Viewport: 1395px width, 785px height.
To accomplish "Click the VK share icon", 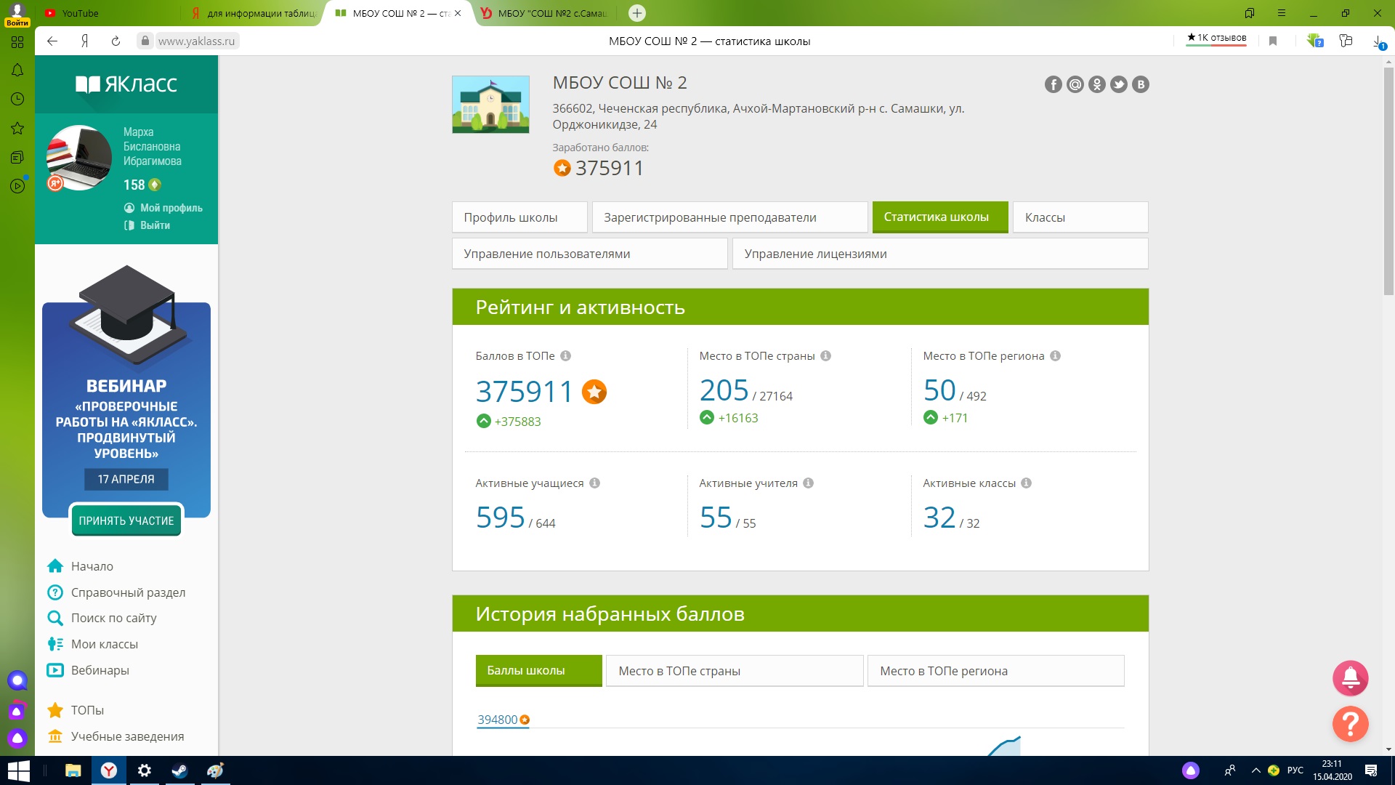I will click(1141, 84).
